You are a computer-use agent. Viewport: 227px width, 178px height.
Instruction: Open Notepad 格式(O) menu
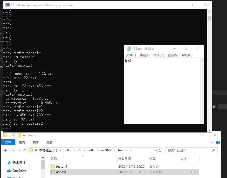click(159, 55)
